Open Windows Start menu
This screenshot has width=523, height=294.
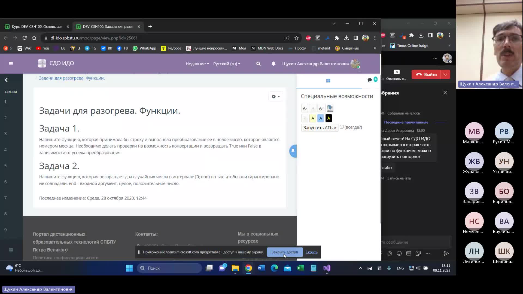click(129, 268)
